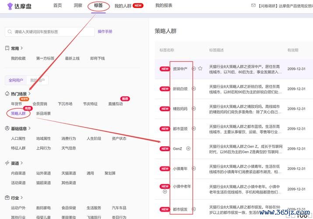Select 站外渠道 category
Viewport: 313px width, 219px height.
click(43, 173)
